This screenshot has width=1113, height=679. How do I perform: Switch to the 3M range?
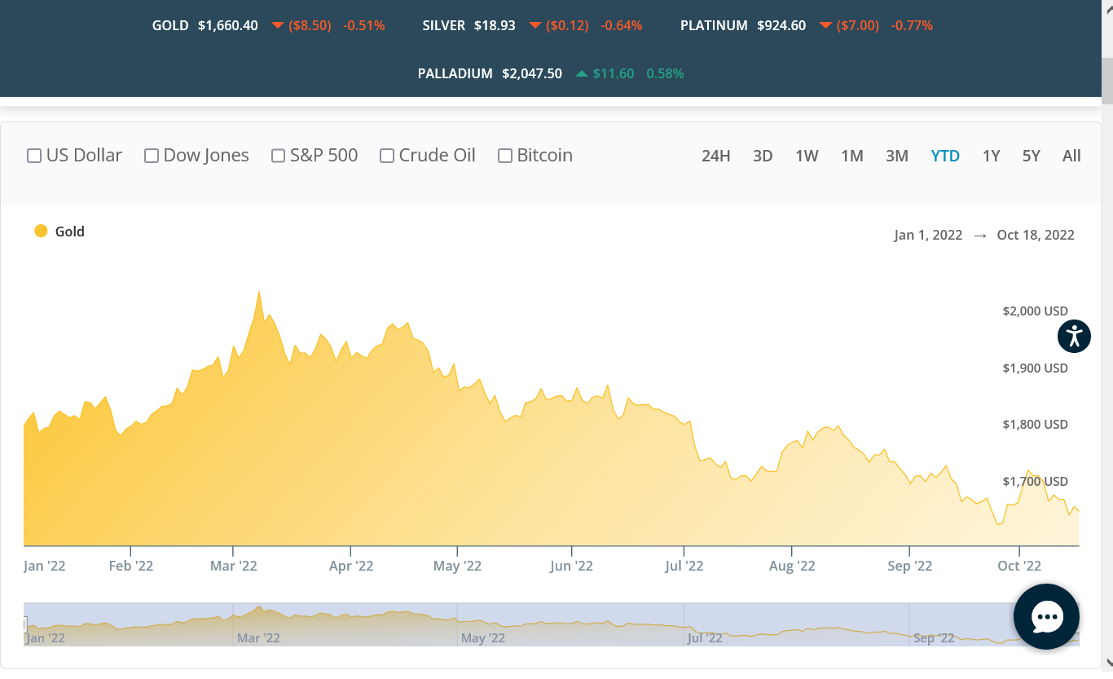897,156
